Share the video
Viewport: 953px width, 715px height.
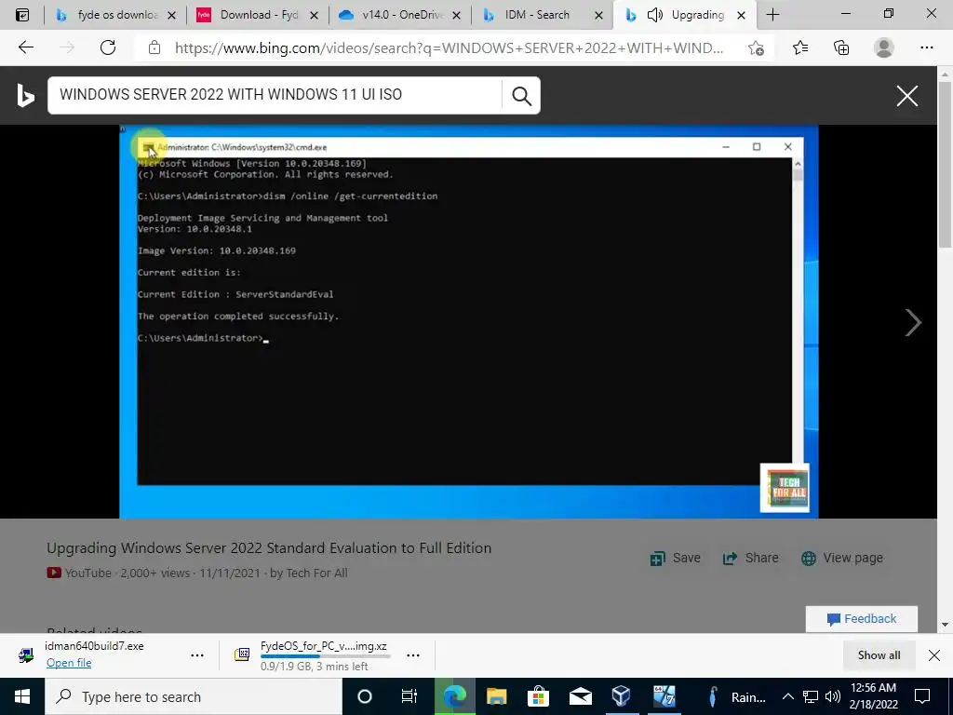click(750, 559)
